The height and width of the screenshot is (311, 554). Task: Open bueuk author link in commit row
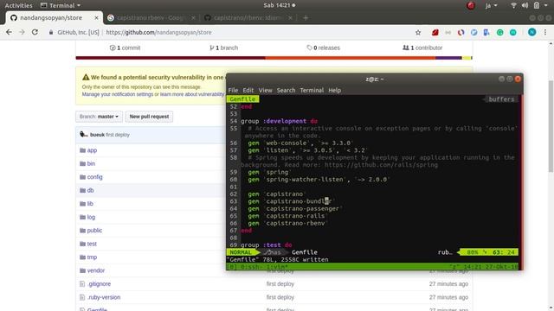(97, 135)
